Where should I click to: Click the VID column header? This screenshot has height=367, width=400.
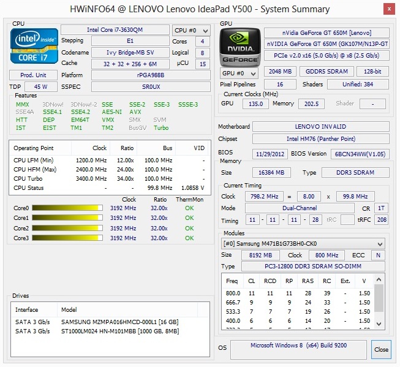[x=193, y=148]
